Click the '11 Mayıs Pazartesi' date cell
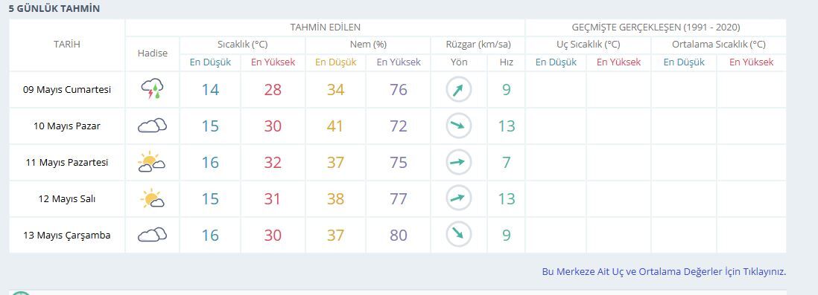Screen dimensions: 818x295 67,162
